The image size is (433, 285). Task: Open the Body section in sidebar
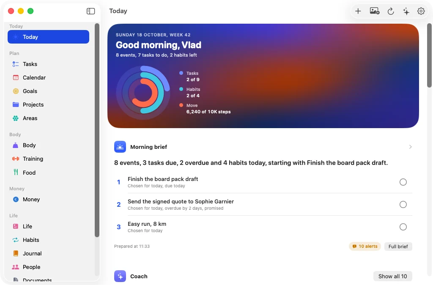[x=48, y=145]
